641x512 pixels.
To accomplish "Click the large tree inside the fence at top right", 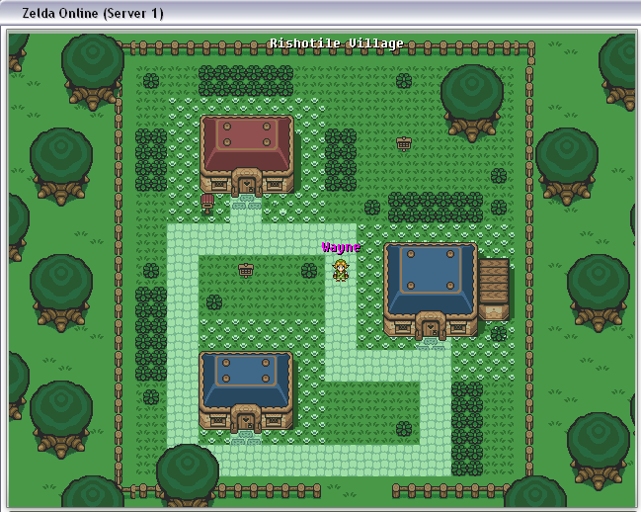I will tap(471, 97).
